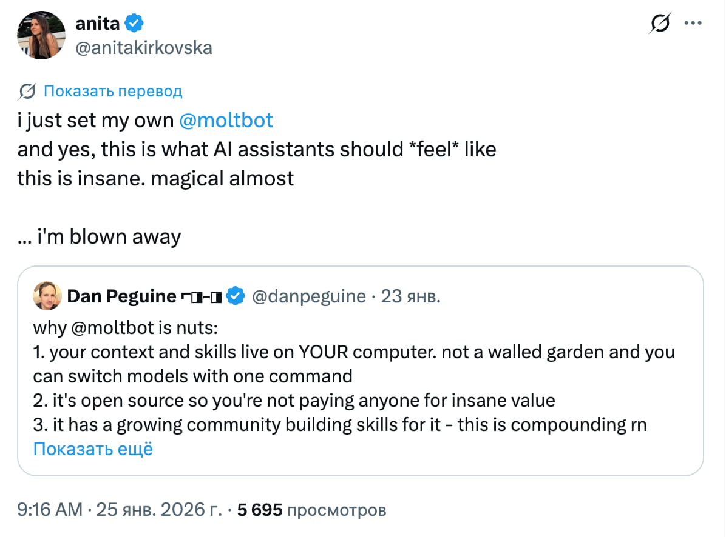Viewport: 726px width, 537px height.
Task: Open Dan Peguine's profile avatar
Action: pos(48,296)
